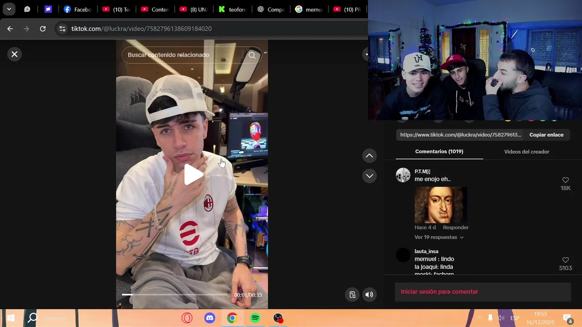Viewport: 582px width, 327px height.
Task: Click the 18K like count on P.T.M's comment
Action: [566, 188]
